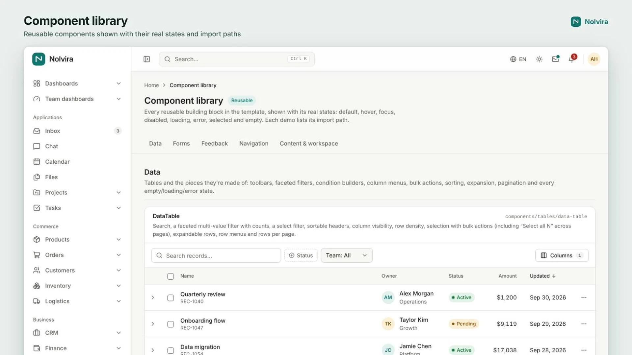The height and width of the screenshot is (355, 632).
Task: Select the Data tab
Action: click(x=155, y=144)
